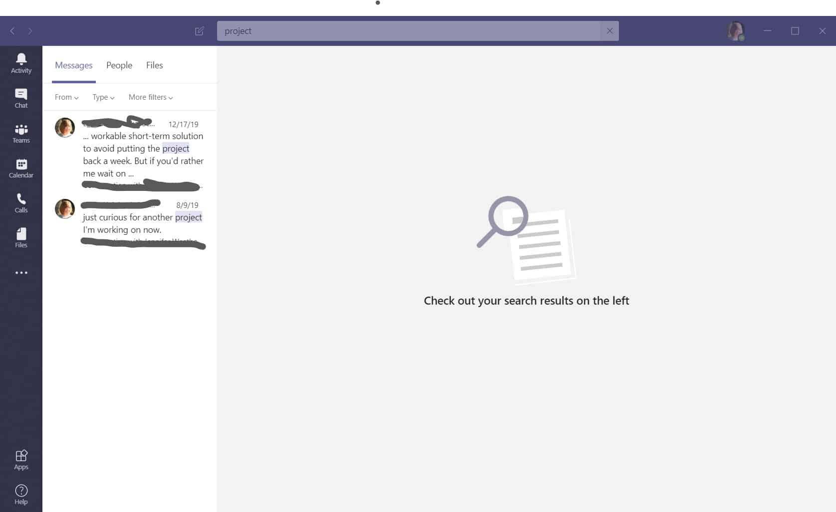Switch to the Files results tab
The width and height of the screenshot is (836, 512).
coord(154,65)
